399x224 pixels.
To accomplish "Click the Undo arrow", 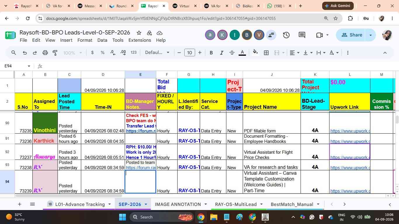I will 25,53.
